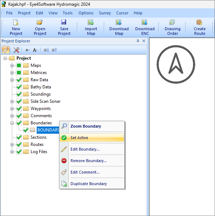The width and height of the screenshot is (215, 216).
Task: Uncheck the Raw Data visibility checkbox
Action: 19,80
